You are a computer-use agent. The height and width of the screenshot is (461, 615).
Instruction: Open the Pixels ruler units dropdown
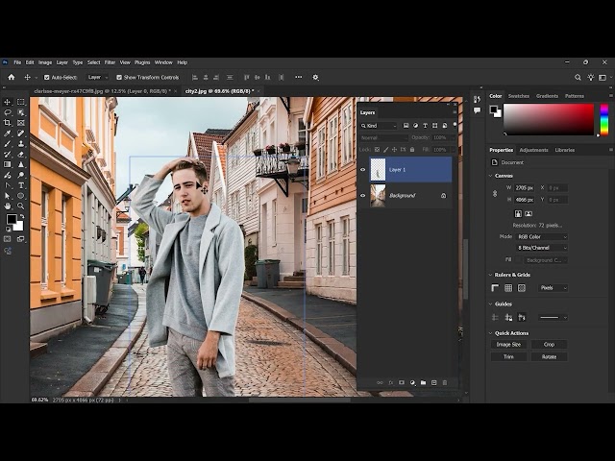coord(553,288)
